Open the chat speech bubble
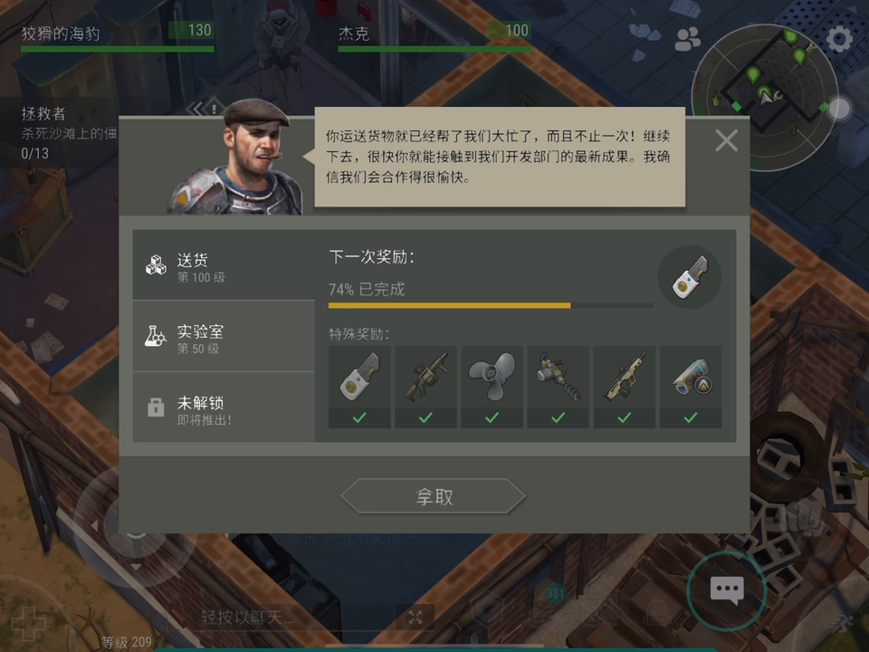This screenshot has width=869, height=652. click(x=727, y=591)
